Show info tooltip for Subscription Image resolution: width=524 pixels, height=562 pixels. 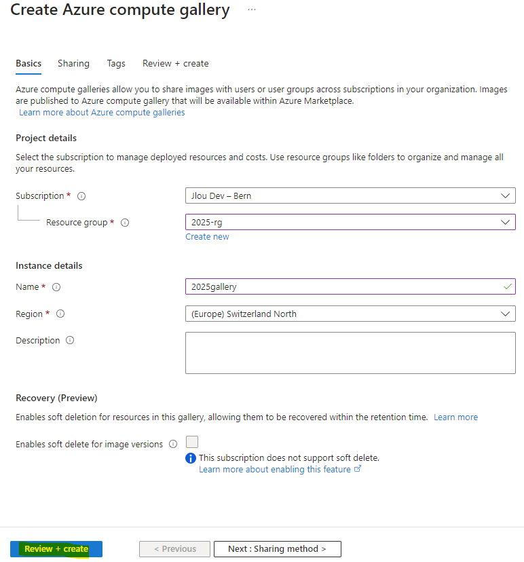click(x=81, y=196)
